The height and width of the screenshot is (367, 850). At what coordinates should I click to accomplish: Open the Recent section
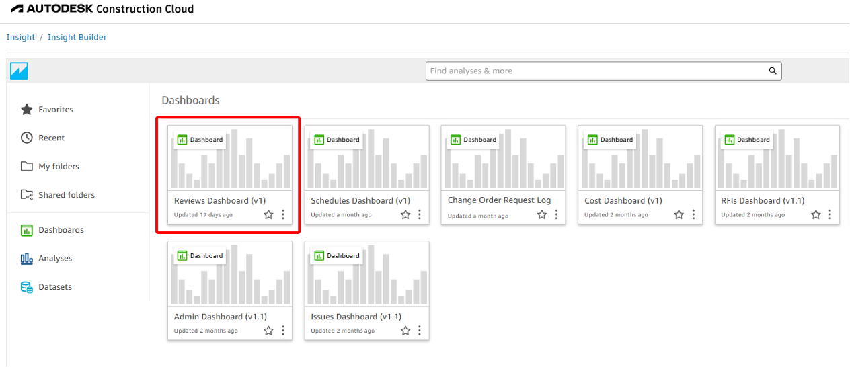(x=52, y=138)
